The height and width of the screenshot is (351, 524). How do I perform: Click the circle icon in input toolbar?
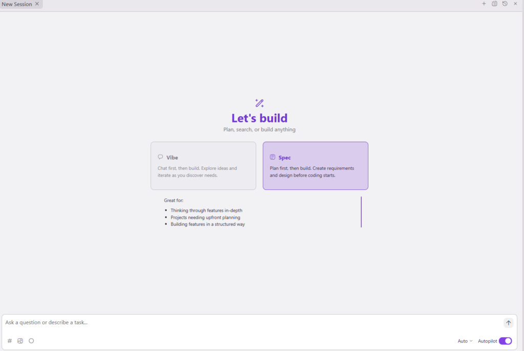[x=31, y=341]
